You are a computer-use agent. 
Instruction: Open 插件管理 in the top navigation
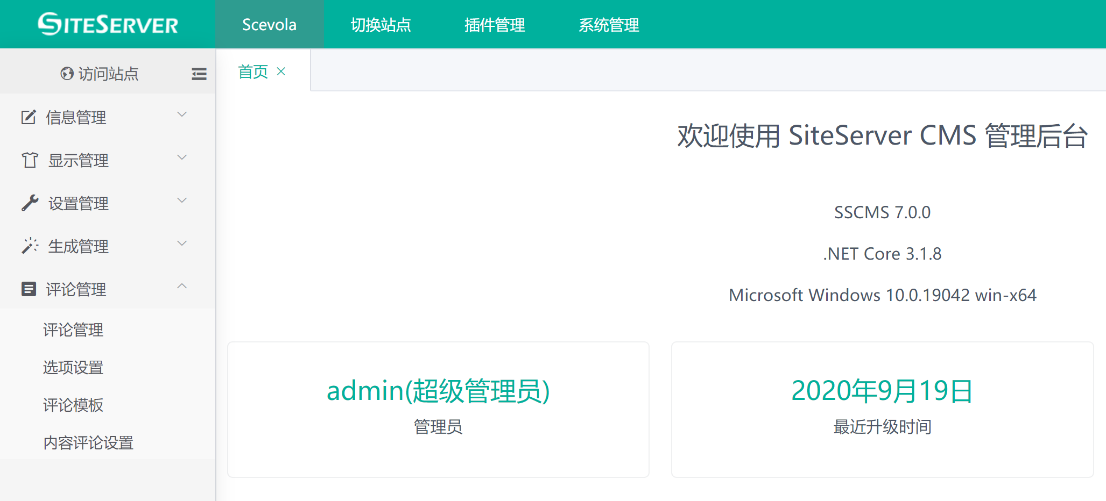(495, 25)
